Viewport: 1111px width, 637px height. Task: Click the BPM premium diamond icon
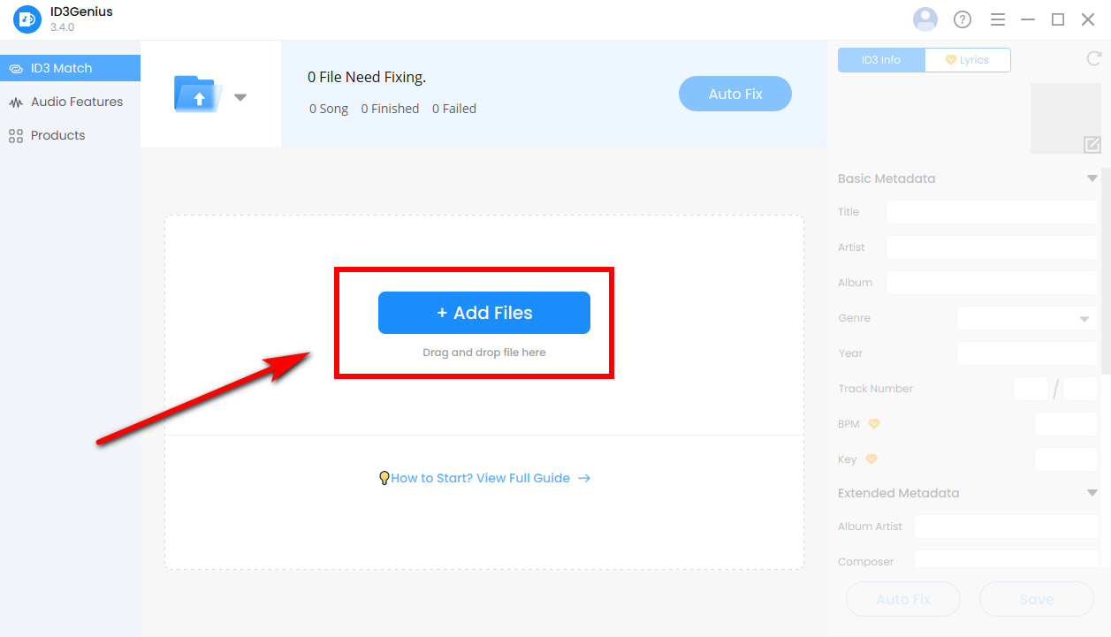(x=874, y=424)
